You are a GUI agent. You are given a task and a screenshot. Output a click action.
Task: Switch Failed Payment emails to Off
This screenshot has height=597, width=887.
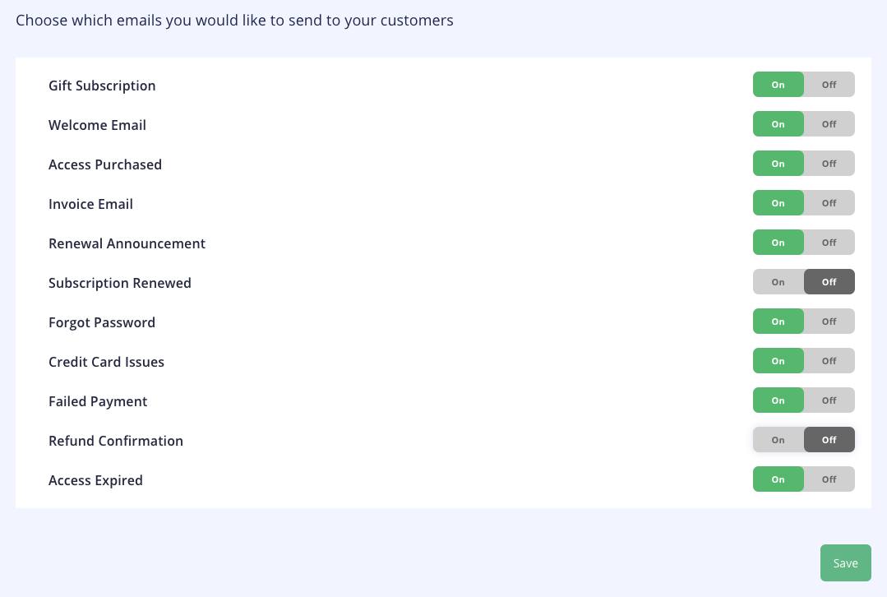pos(829,400)
